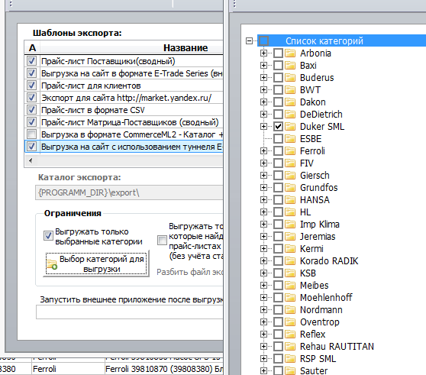Click the external application path input field

pyautogui.click(x=130, y=312)
